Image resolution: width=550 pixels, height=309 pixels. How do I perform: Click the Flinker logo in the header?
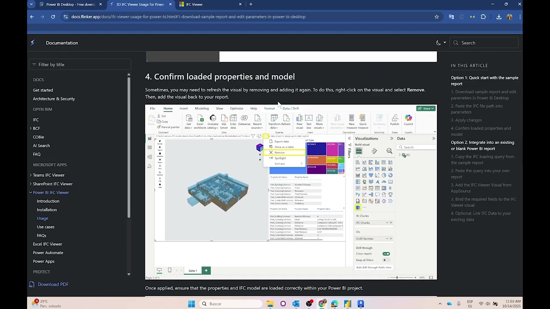click(x=33, y=42)
